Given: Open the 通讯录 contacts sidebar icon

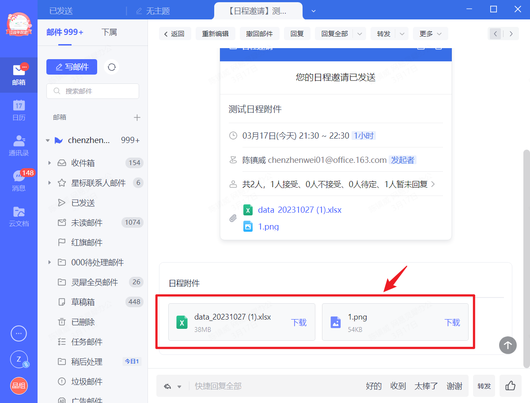Looking at the screenshot, I should coord(19,146).
